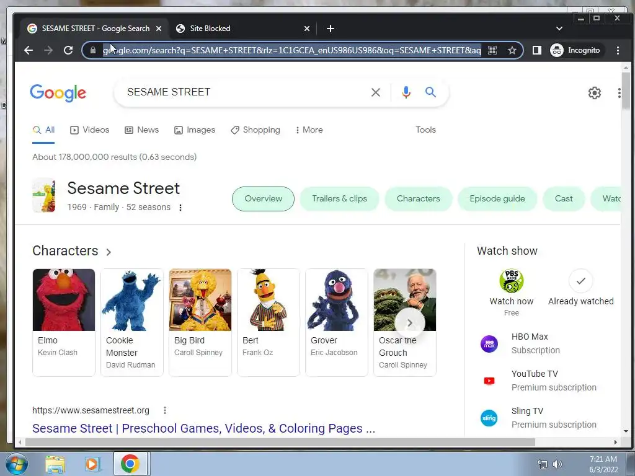Open File Explorer from taskbar

tap(55, 464)
